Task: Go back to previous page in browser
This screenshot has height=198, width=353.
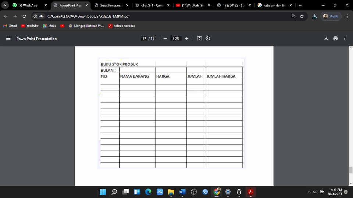Action: (6, 16)
